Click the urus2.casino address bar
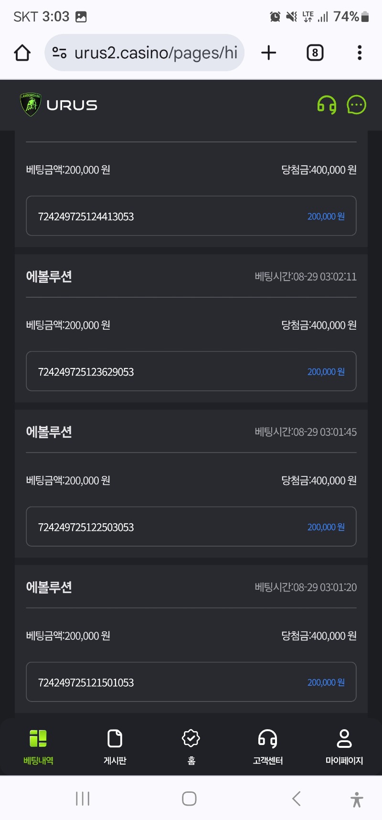 coord(145,53)
